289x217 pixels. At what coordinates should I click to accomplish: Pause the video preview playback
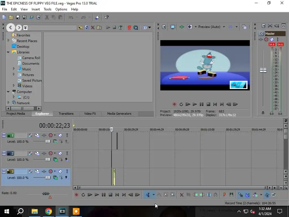point(202,104)
